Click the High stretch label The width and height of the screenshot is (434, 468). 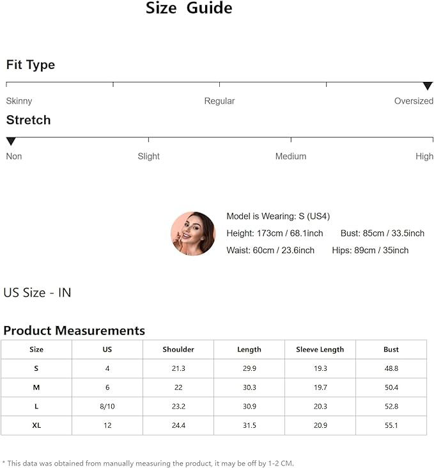tap(424, 156)
